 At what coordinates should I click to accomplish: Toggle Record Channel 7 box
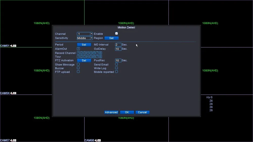point(97,53)
